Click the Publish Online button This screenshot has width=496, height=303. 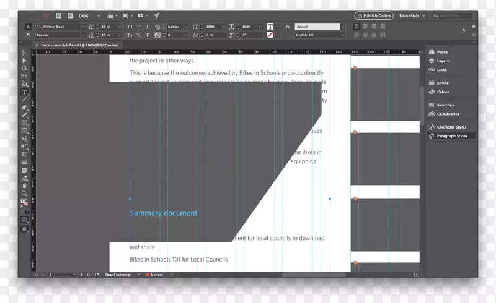pyautogui.click(x=373, y=15)
